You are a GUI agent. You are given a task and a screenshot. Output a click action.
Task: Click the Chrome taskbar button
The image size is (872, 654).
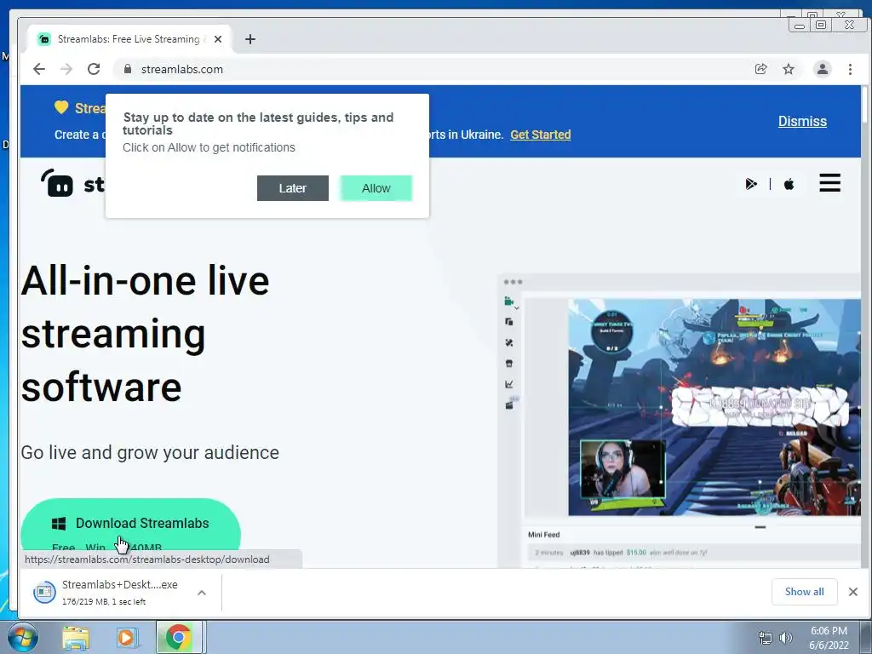click(178, 637)
